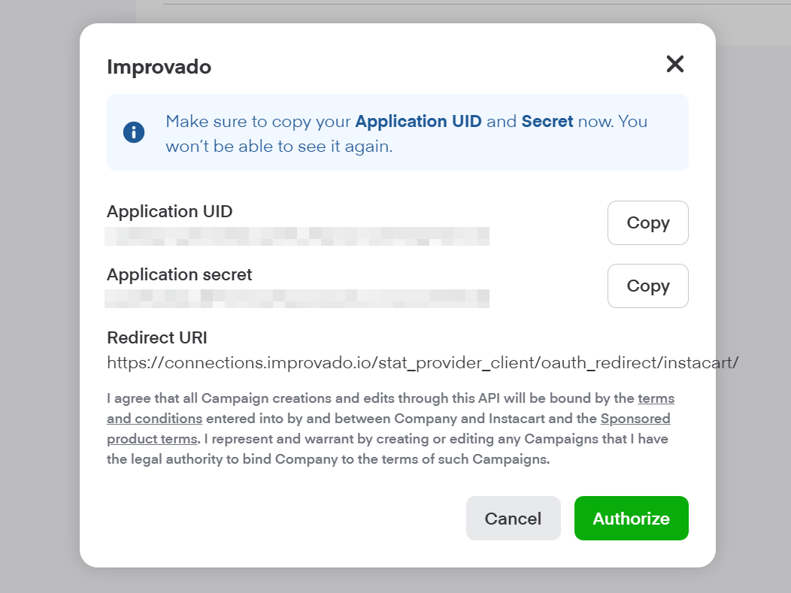The width and height of the screenshot is (791, 593).
Task: Close the Improvado dialog with X
Action: coord(674,65)
